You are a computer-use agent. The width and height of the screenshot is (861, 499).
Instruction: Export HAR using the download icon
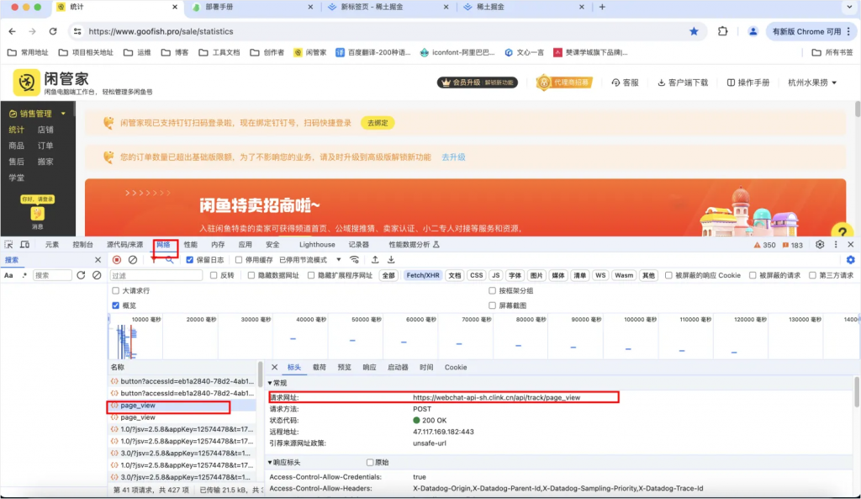click(x=391, y=261)
